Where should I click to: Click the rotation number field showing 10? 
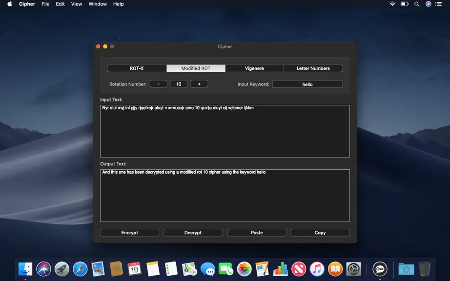179,84
